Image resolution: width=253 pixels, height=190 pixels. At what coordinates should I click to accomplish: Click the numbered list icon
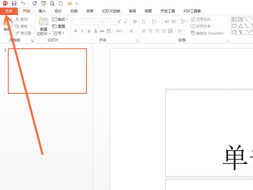(154, 22)
